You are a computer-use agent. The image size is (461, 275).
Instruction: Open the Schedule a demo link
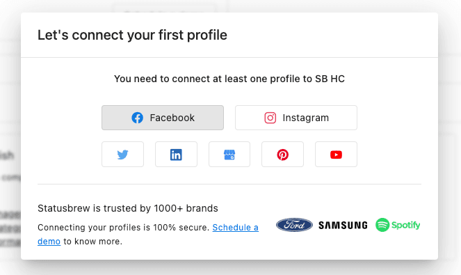(x=236, y=228)
